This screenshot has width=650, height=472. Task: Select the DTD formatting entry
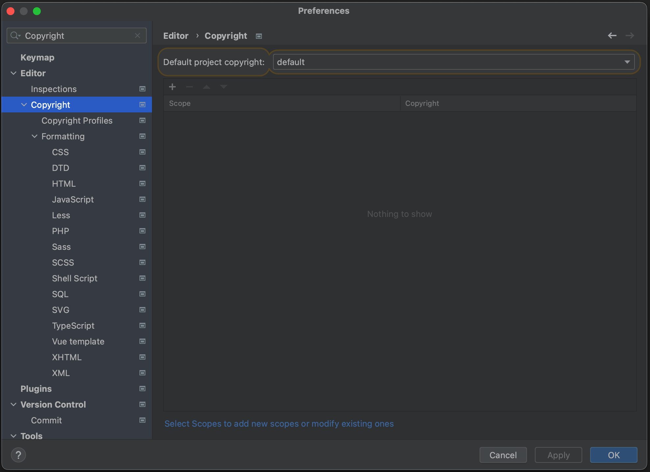point(61,168)
